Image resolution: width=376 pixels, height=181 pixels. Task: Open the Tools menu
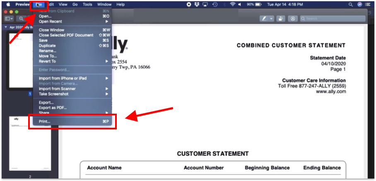[87, 4]
